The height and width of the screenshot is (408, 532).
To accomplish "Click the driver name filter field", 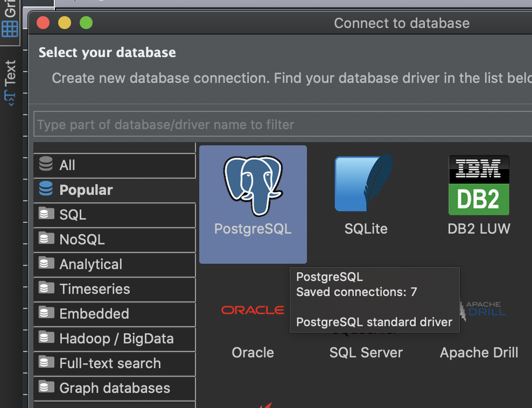I will click(283, 124).
